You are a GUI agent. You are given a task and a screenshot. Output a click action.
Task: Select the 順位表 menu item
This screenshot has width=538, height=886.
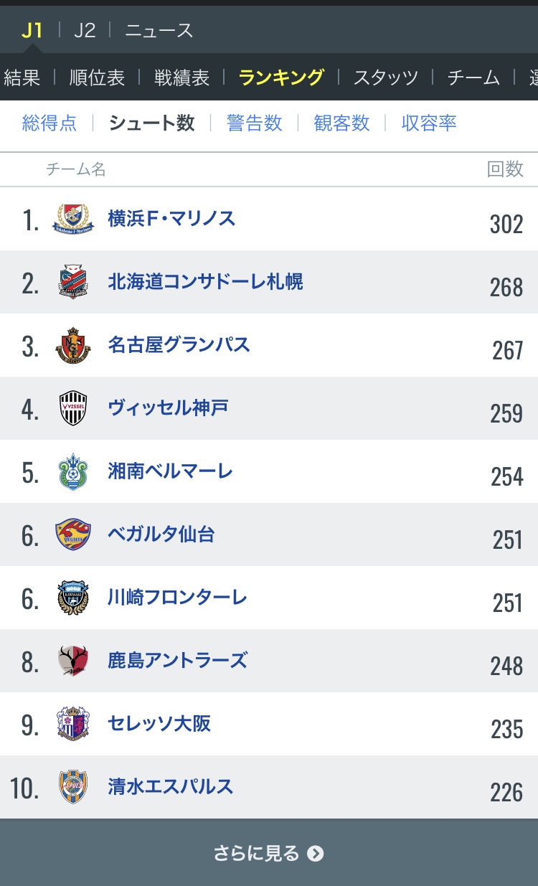[97, 77]
